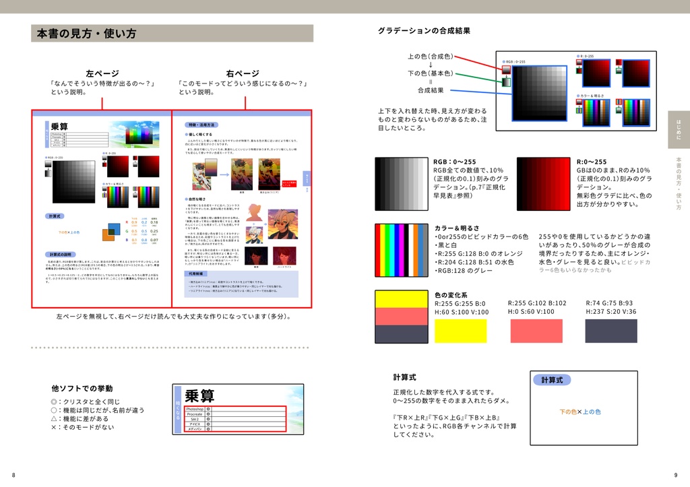Pick the standalone salmon red color swatch
The image size is (690, 487).
(x=536, y=331)
